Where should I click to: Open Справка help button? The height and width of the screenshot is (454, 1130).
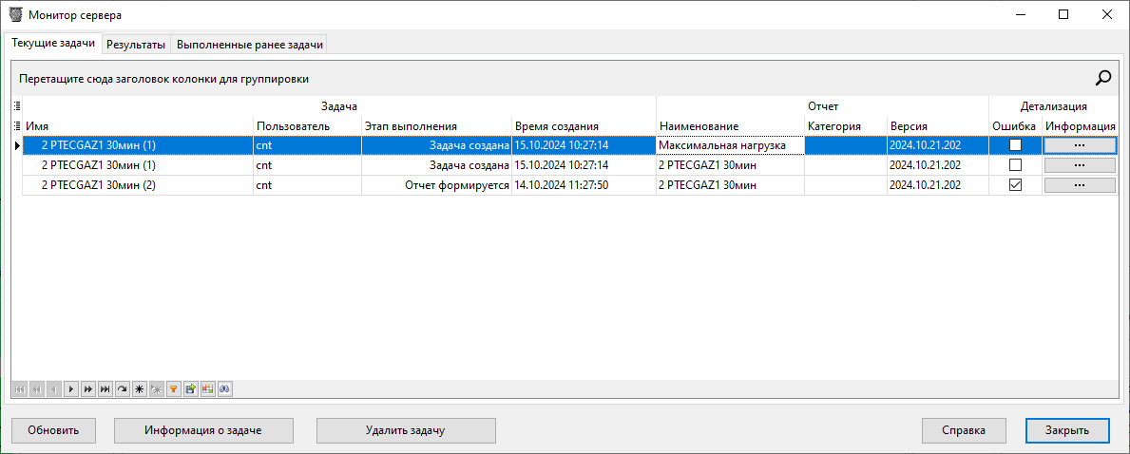(964, 430)
